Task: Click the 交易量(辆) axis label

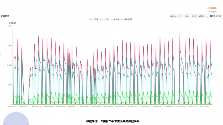Action: [x=12, y=23]
